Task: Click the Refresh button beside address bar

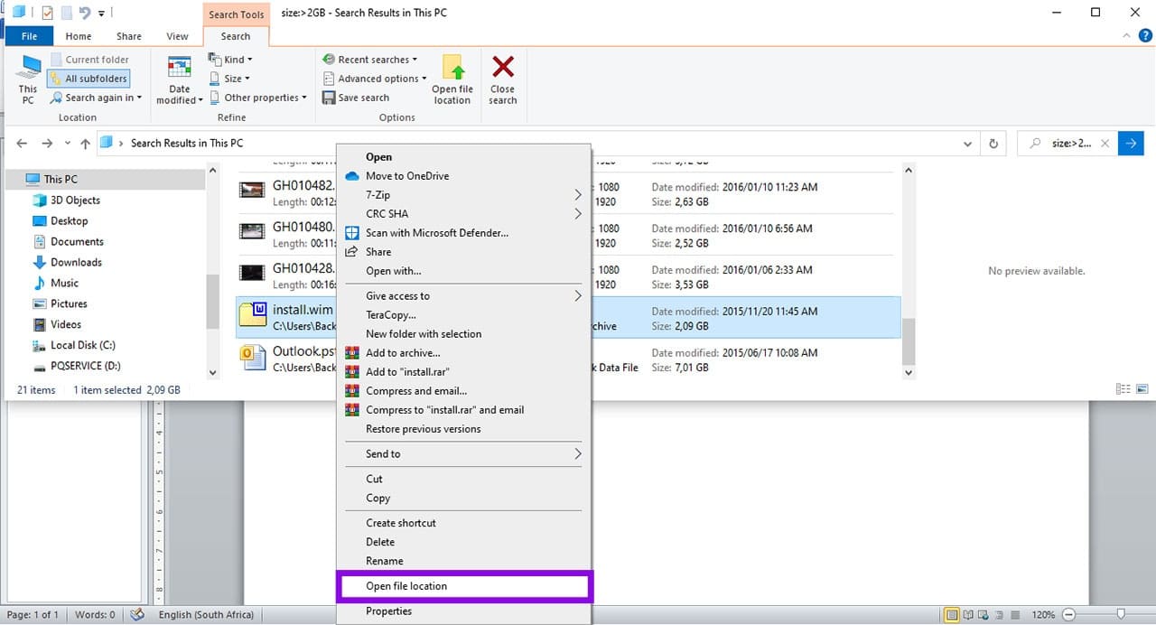Action: pos(993,144)
